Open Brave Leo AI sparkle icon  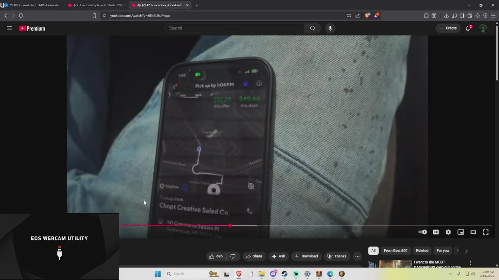pos(478,16)
